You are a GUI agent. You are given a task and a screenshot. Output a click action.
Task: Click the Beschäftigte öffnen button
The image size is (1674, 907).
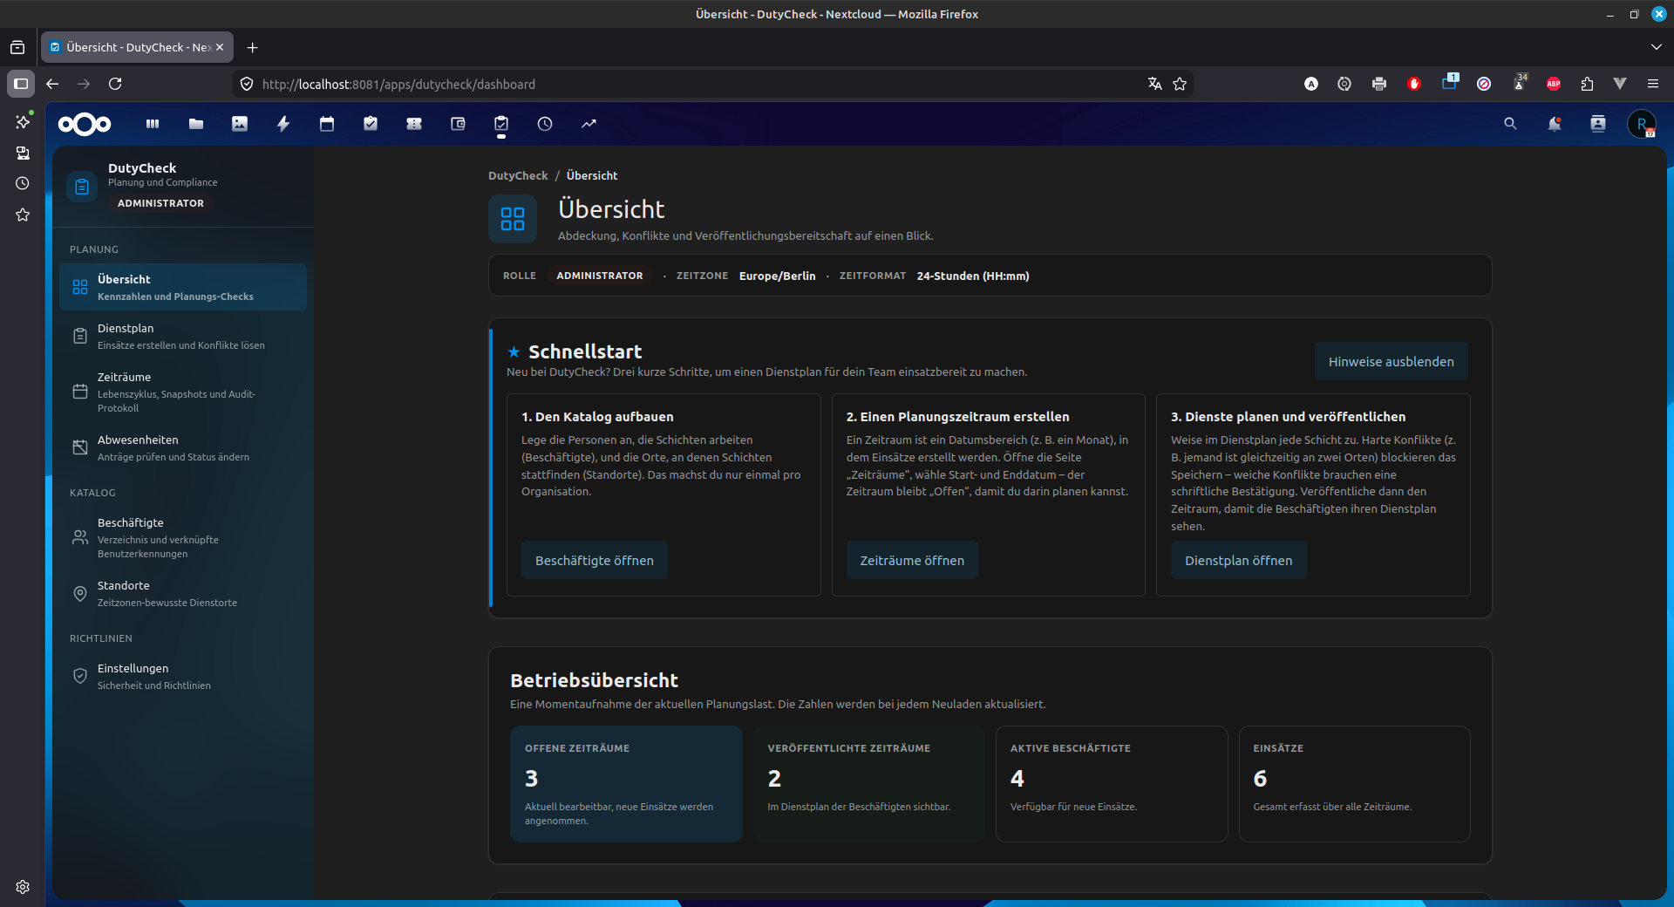[x=595, y=560]
